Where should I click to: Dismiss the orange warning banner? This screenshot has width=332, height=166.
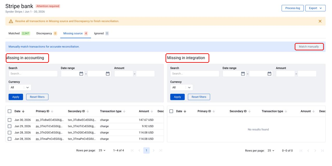point(320,21)
